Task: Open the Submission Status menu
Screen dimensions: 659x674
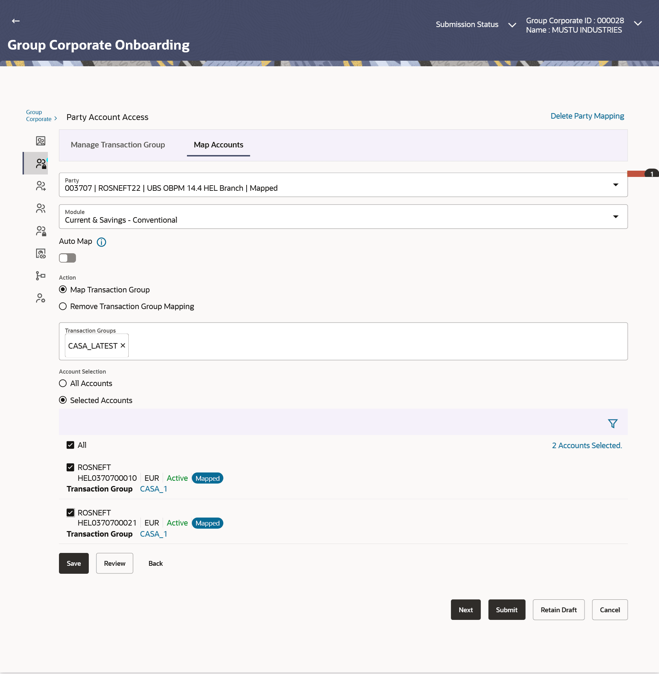Action: point(512,25)
